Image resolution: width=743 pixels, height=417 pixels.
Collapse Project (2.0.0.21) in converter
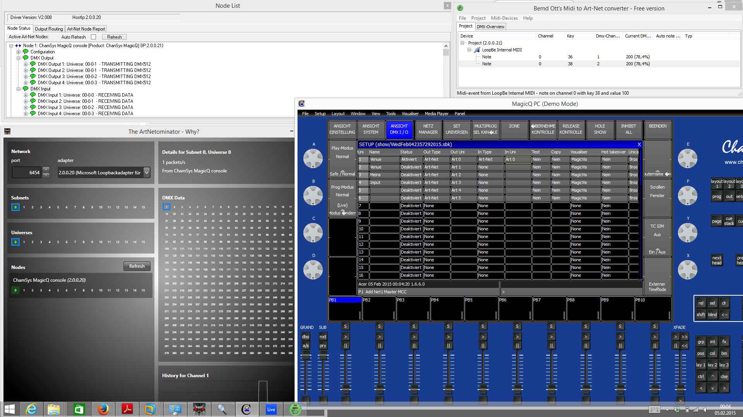pos(462,43)
